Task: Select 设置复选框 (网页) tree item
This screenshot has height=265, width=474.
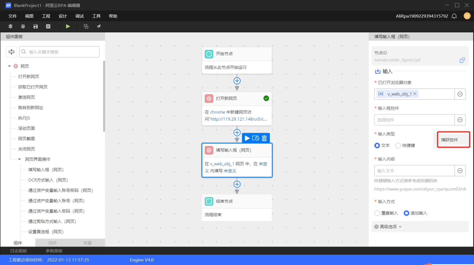Action: coord(46,232)
